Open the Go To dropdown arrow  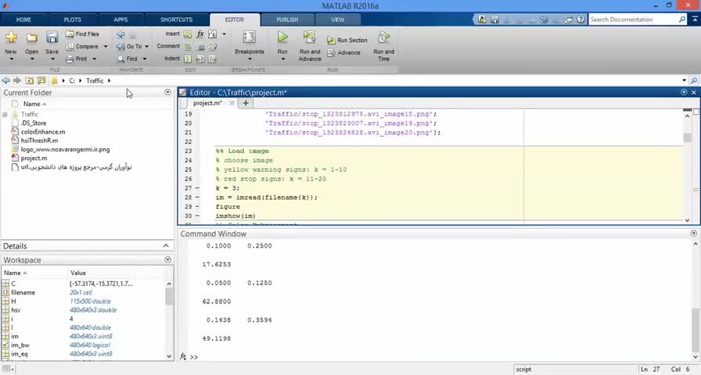[146, 46]
